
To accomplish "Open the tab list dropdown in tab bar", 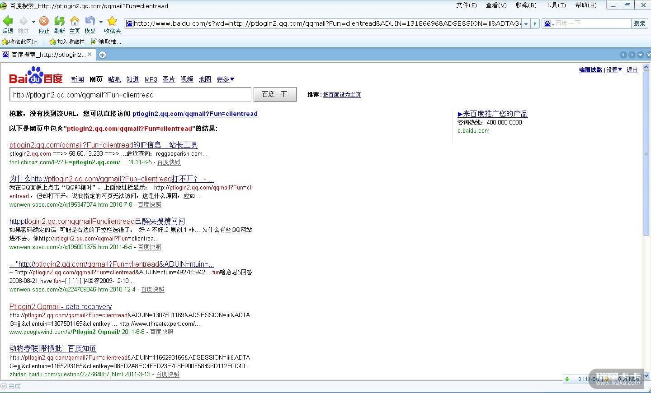I will click(640, 55).
